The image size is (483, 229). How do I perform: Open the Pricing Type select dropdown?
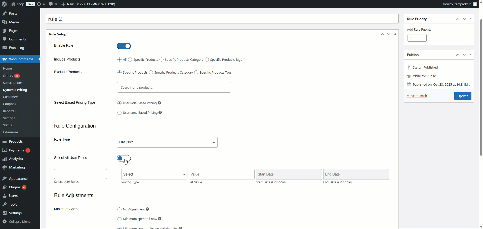[x=154, y=174]
